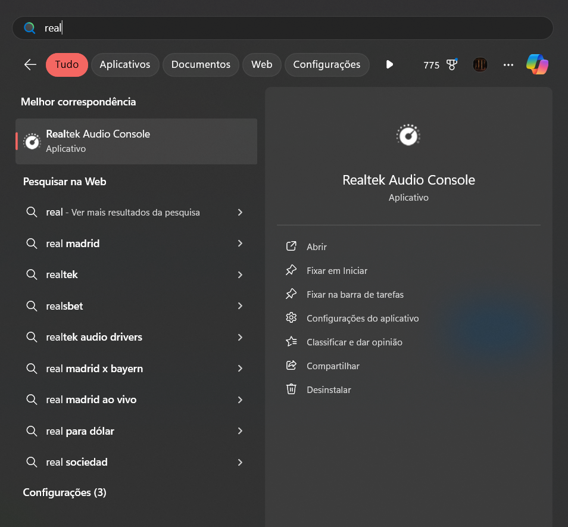Click the Abrir open icon

pos(291,247)
